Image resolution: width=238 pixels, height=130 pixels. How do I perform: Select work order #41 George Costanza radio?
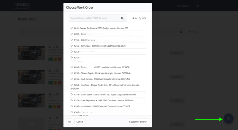(x=72, y=28)
